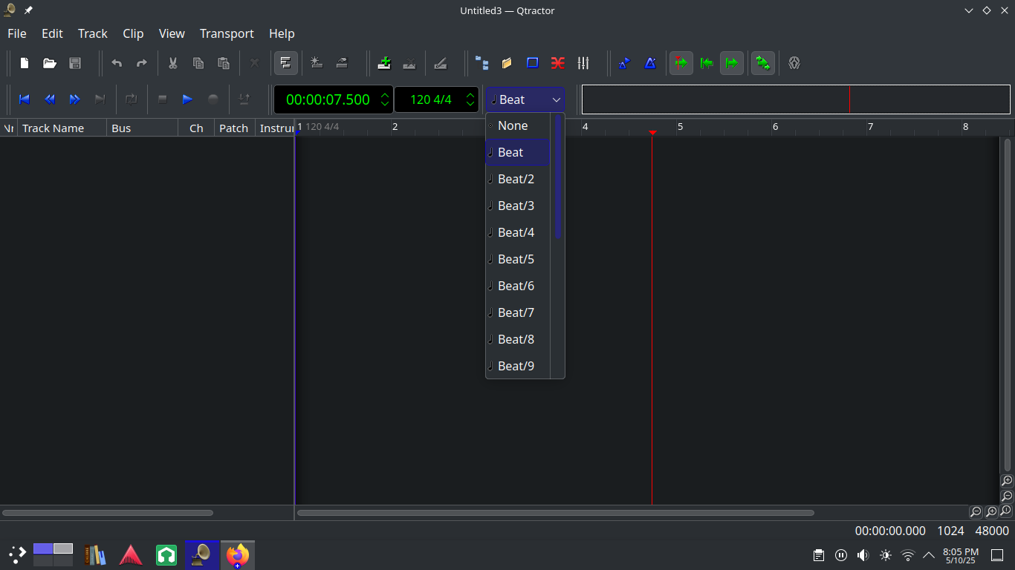This screenshot has width=1015, height=570.
Task: Click the tempo stepper arrows
Action: (x=470, y=99)
